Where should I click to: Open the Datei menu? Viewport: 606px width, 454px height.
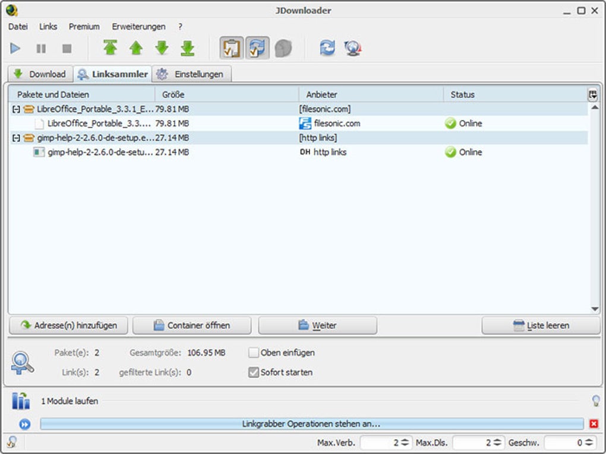click(x=18, y=27)
